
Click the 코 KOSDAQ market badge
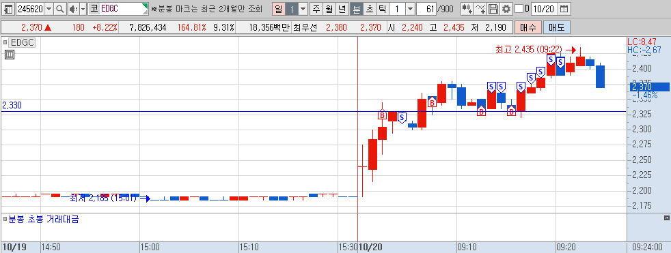94,9
